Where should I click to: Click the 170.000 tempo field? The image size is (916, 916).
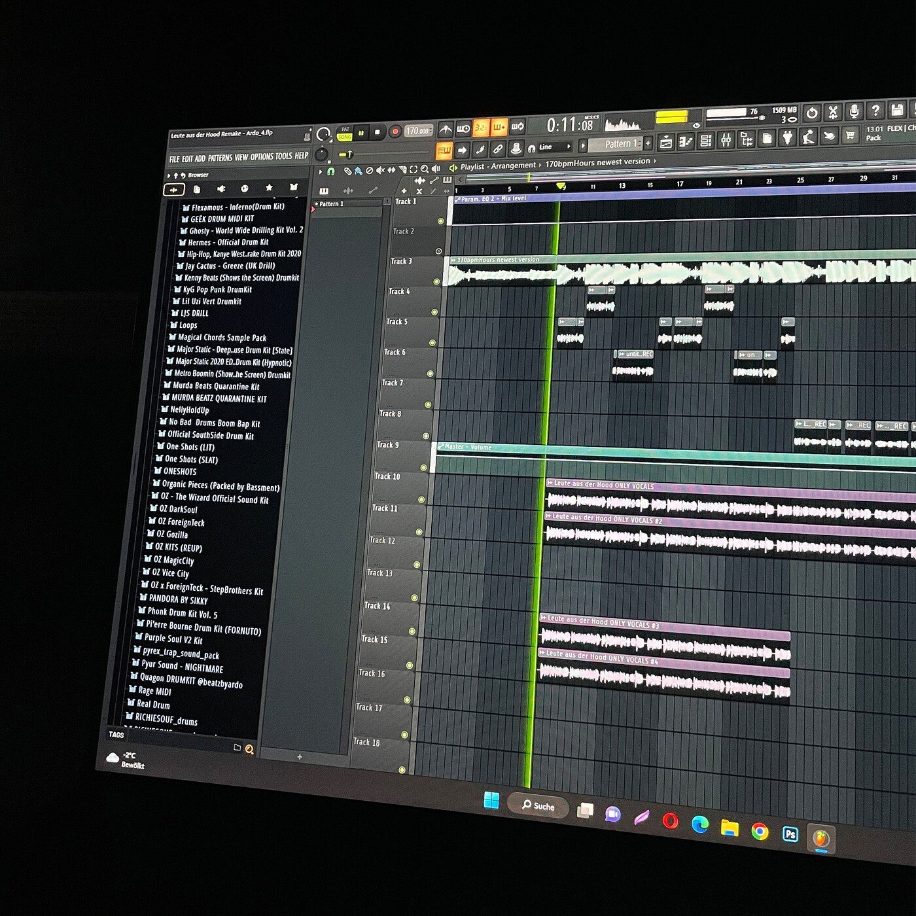[x=417, y=131]
